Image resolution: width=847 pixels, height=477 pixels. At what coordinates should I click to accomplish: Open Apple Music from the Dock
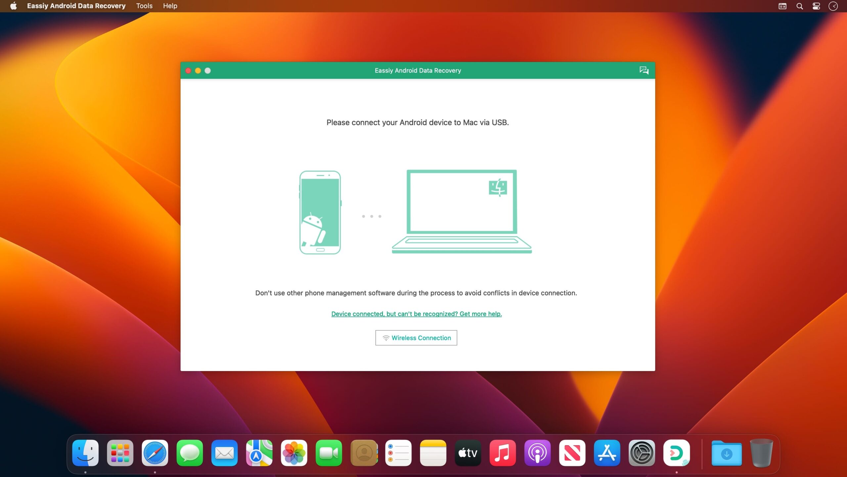tap(503, 453)
